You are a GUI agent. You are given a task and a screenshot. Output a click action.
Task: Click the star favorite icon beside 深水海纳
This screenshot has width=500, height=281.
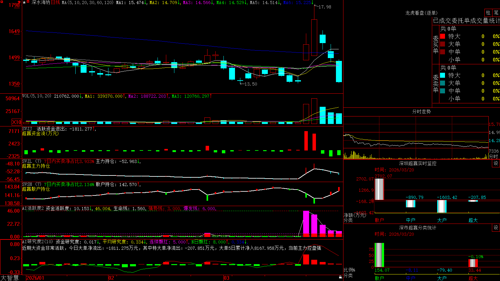coord(24,2)
